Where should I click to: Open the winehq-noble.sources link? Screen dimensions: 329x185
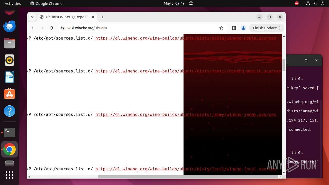[x=186, y=38]
